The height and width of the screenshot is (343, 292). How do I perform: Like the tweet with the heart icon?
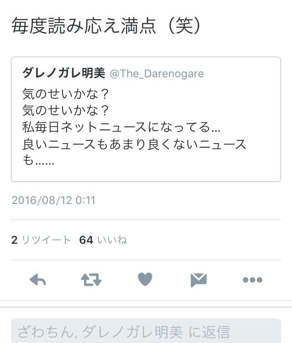pos(145,279)
